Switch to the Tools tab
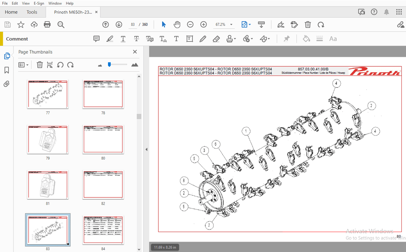 coord(32,12)
